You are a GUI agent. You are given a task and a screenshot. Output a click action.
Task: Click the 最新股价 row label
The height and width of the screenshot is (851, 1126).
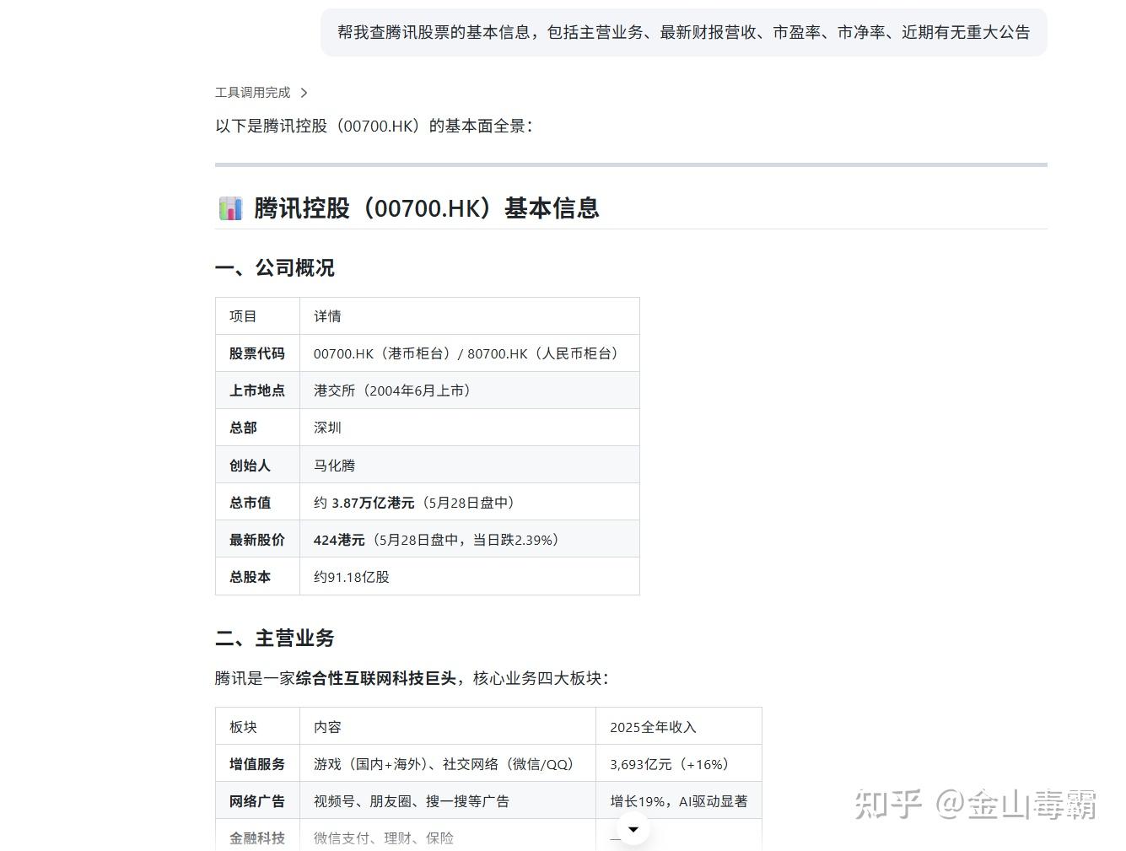tap(257, 540)
